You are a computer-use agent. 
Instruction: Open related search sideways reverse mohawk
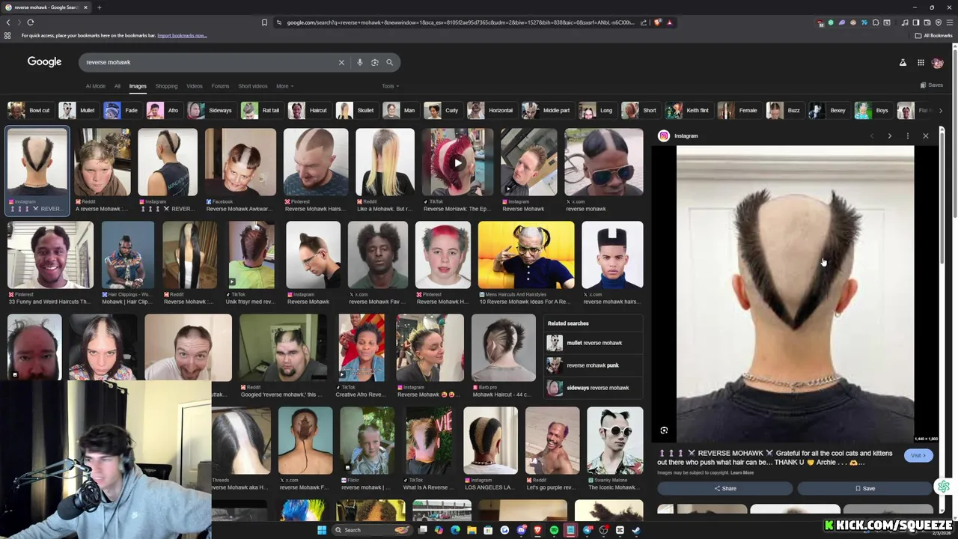pyautogui.click(x=593, y=388)
